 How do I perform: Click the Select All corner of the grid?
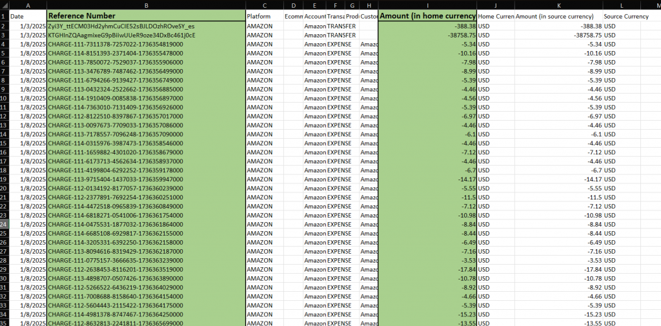coord(4,5)
